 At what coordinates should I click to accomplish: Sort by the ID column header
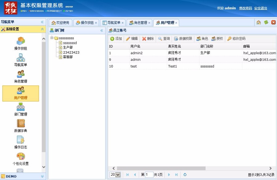click(119, 46)
